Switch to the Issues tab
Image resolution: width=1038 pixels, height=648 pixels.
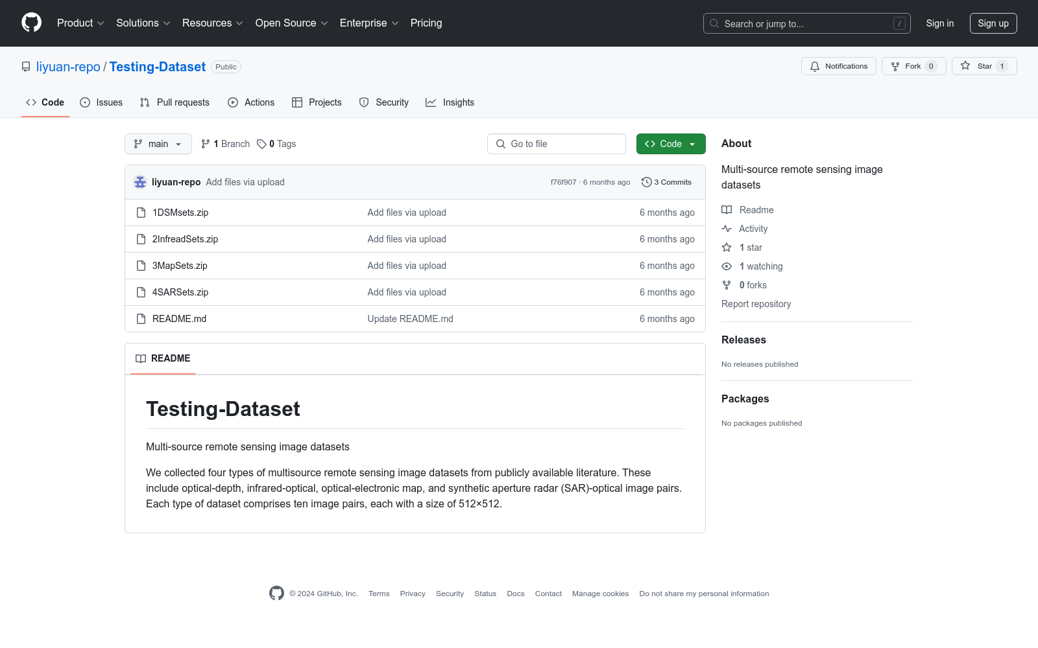pos(101,102)
